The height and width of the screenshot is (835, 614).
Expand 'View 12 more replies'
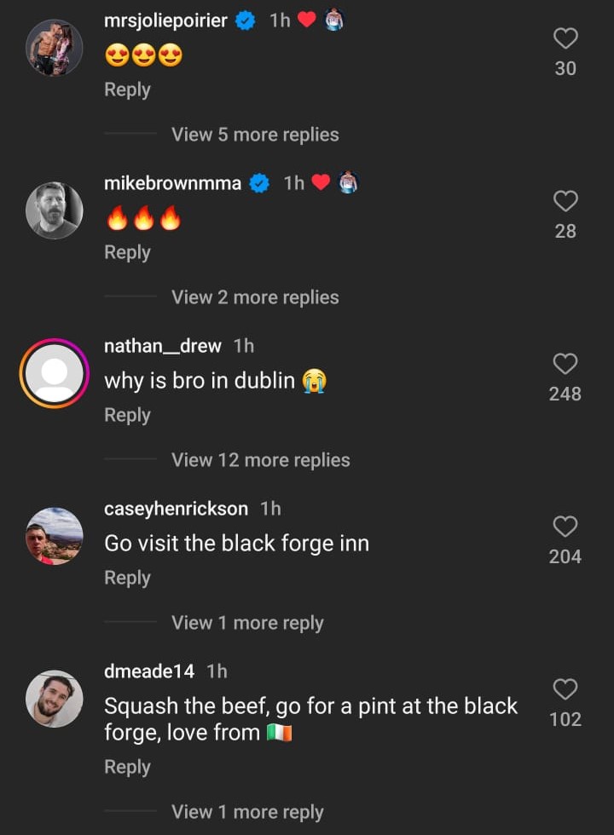pos(260,460)
